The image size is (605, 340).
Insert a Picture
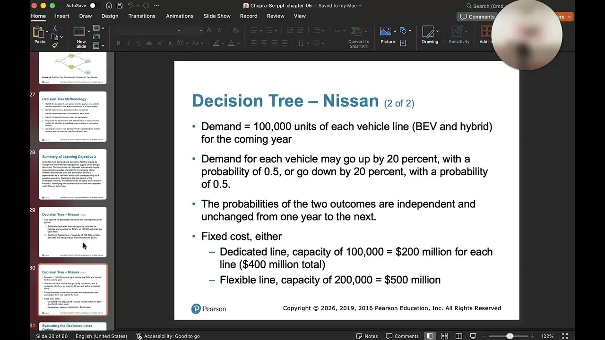pos(386,35)
